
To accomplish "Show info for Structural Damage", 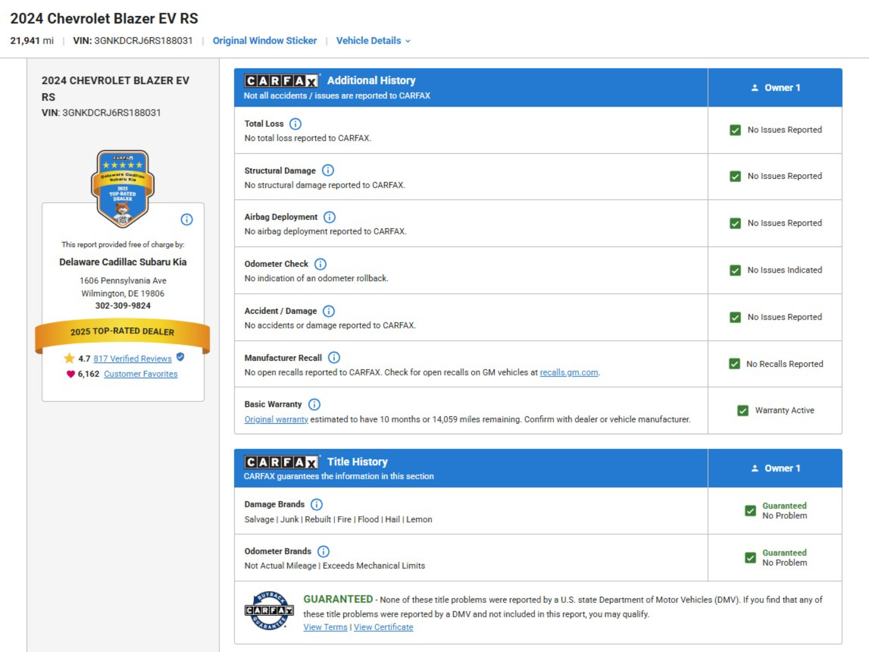I will click(328, 171).
